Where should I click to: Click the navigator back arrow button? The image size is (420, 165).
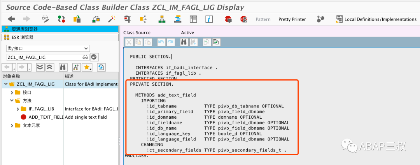pos(7,67)
